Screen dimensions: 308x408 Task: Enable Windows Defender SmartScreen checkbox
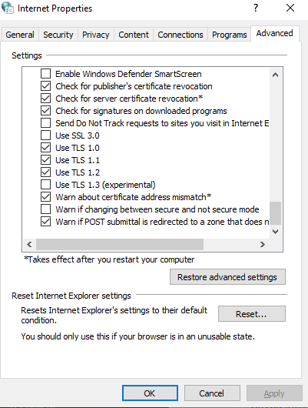[46, 74]
